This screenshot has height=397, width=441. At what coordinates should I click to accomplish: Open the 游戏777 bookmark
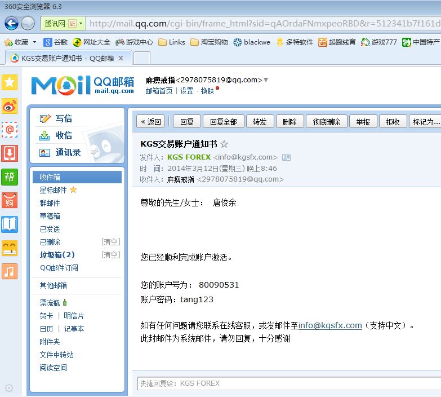click(379, 42)
